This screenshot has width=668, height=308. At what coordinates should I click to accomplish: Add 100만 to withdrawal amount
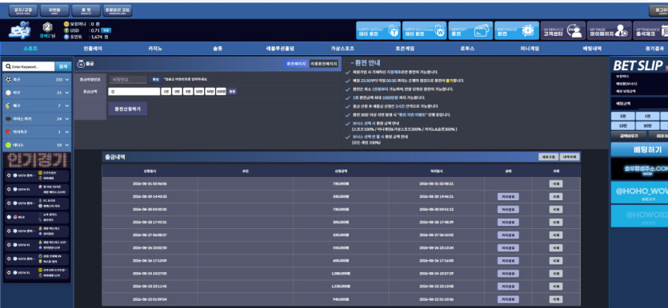(221, 91)
